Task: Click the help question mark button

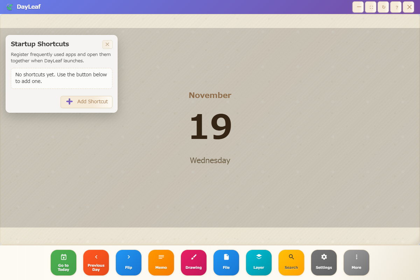Action: [x=396, y=7]
